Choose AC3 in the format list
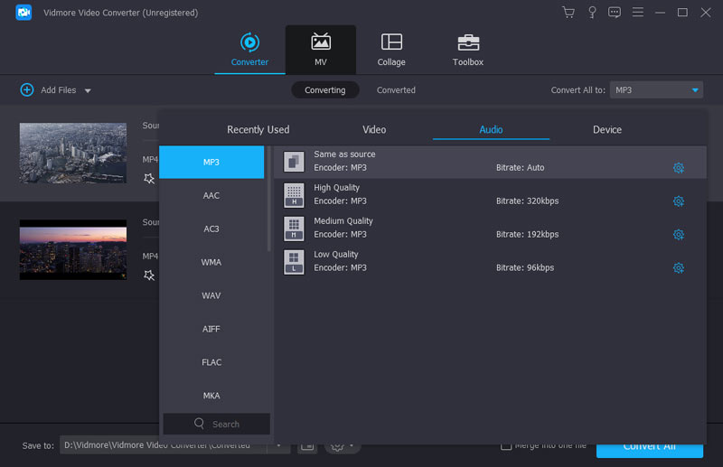 pos(211,229)
